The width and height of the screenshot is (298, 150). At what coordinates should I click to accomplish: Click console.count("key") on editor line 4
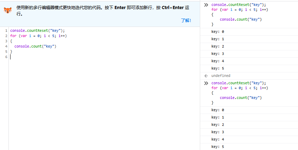35,46
